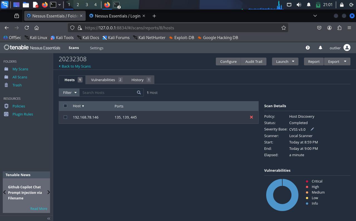
Task: Go to the browser home page icon
Action: (x=36, y=28)
